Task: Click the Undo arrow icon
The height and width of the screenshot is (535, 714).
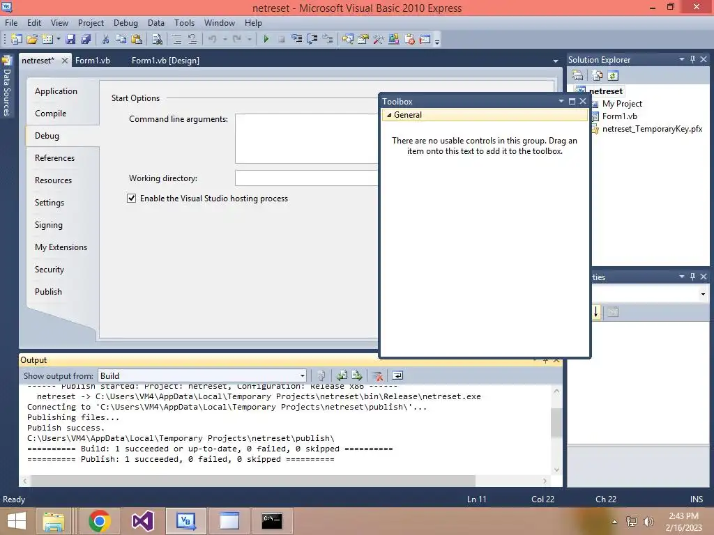Action: pyautogui.click(x=213, y=39)
